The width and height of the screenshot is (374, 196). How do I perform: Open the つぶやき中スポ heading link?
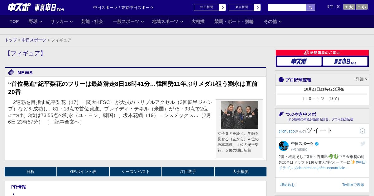[x=301, y=114]
